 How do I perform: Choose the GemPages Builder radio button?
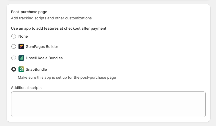click(x=14, y=46)
